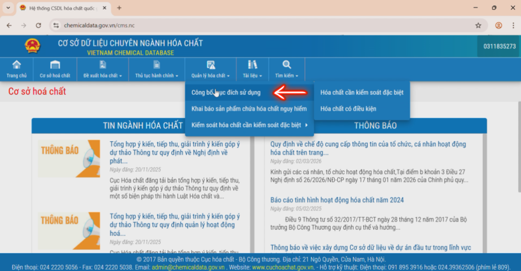Click the TIN NGÀNH HÓA CHẤT panel header
The height and width of the screenshot is (271, 521).
(x=142, y=125)
